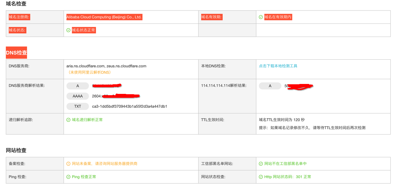Click the cloudflare nameservers text

tap(106, 66)
